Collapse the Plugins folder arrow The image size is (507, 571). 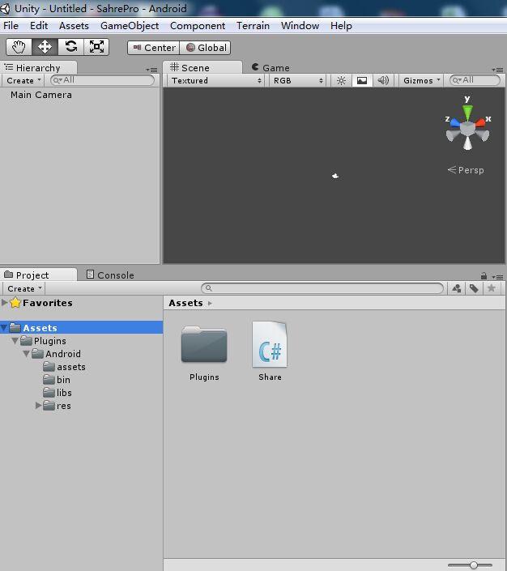(15, 341)
